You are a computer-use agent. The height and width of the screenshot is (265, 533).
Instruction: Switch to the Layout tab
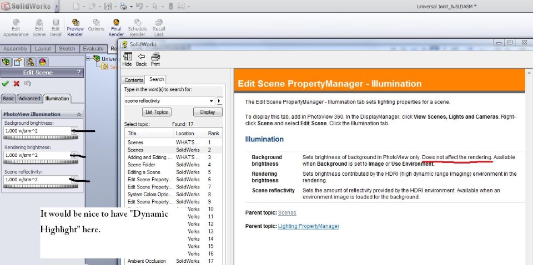pos(43,49)
